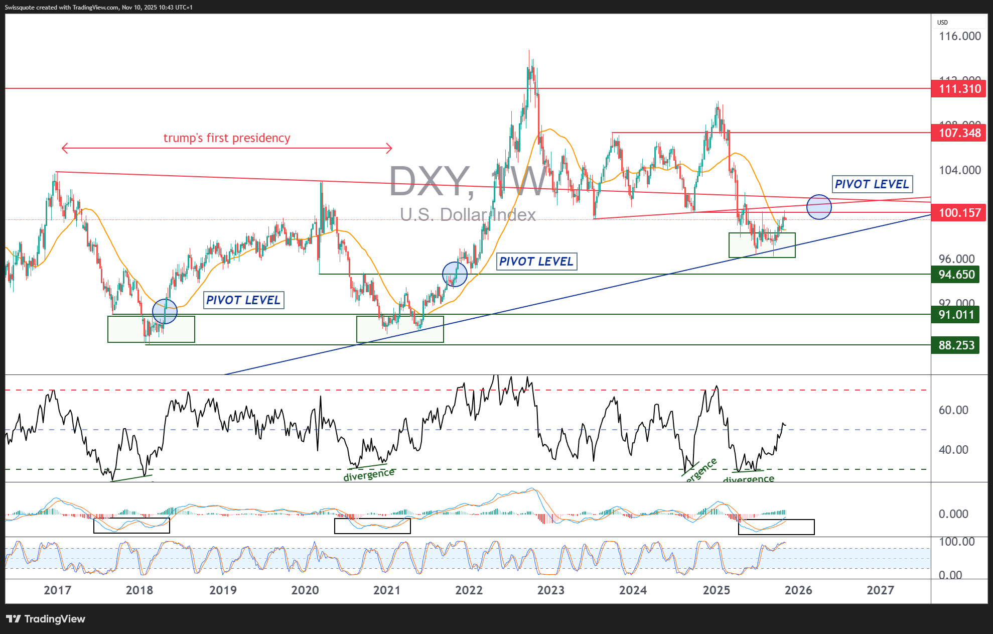Viewport: 993px width, 634px height.
Task: Click the 2027 label on time axis
Action: [x=881, y=590]
